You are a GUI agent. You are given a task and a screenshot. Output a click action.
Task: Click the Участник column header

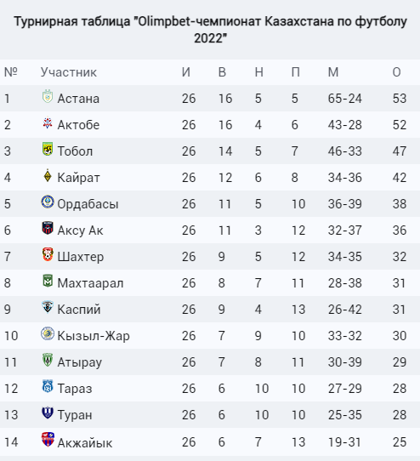(x=69, y=72)
